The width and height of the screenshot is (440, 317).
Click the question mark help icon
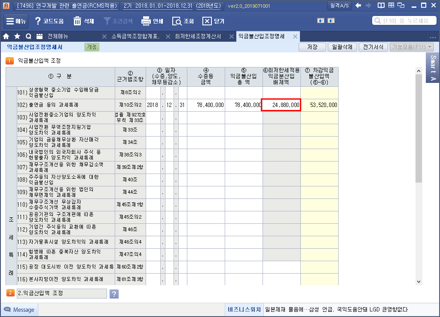pos(114,294)
